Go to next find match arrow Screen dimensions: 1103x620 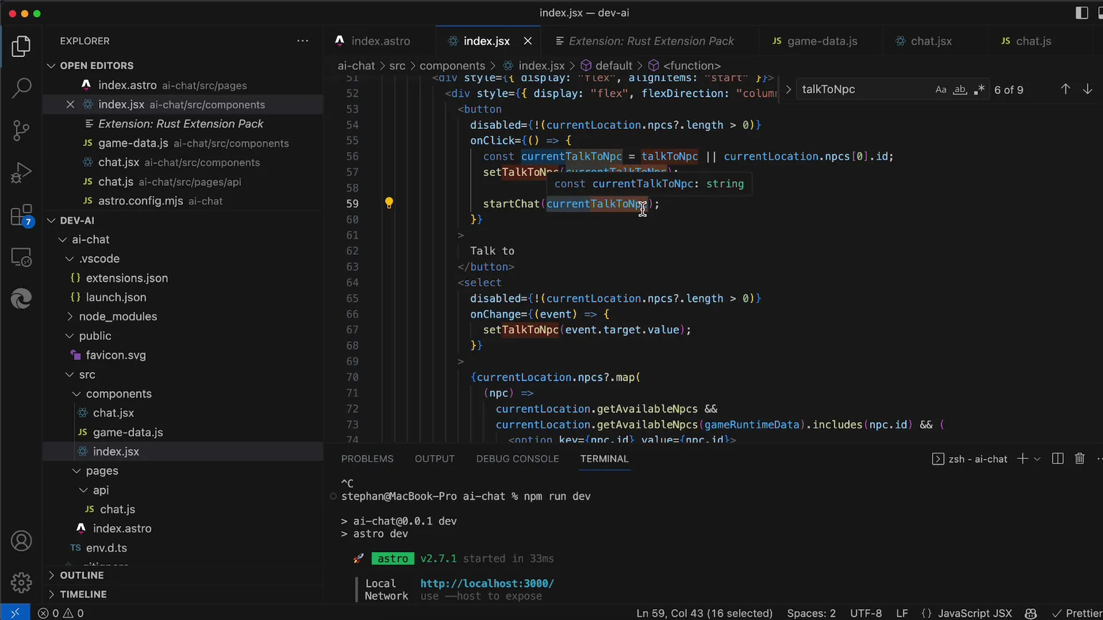click(1087, 89)
